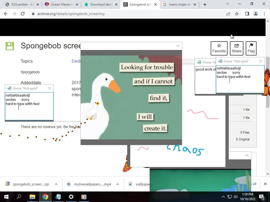
Task: Select the Spongebob screentoy tab
Action: [x=140, y=4]
